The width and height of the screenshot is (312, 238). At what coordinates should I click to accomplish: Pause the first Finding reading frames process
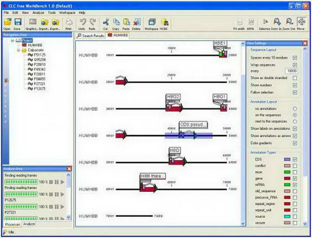pyautogui.click(x=57, y=182)
